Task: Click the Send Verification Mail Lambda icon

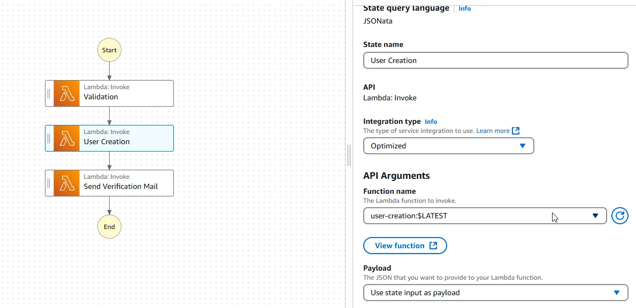Action: (x=66, y=183)
